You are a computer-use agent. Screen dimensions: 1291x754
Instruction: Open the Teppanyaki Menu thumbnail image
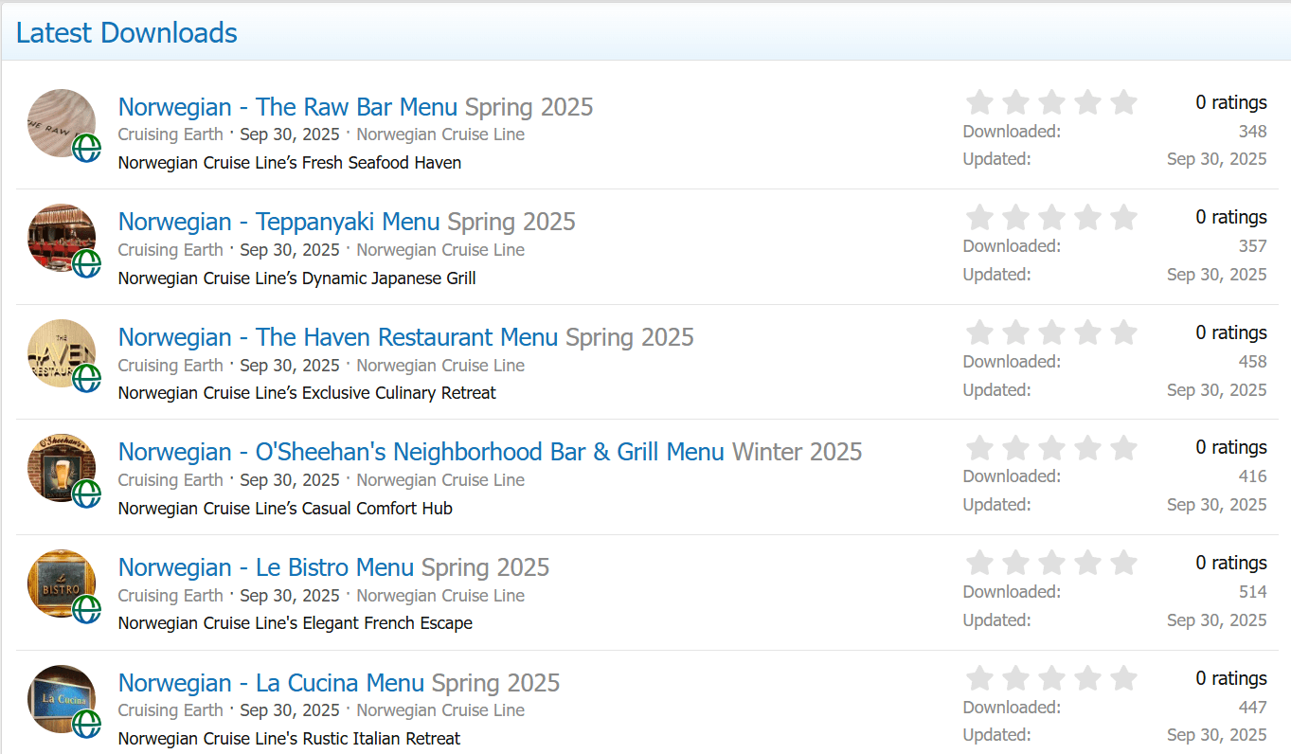point(62,238)
